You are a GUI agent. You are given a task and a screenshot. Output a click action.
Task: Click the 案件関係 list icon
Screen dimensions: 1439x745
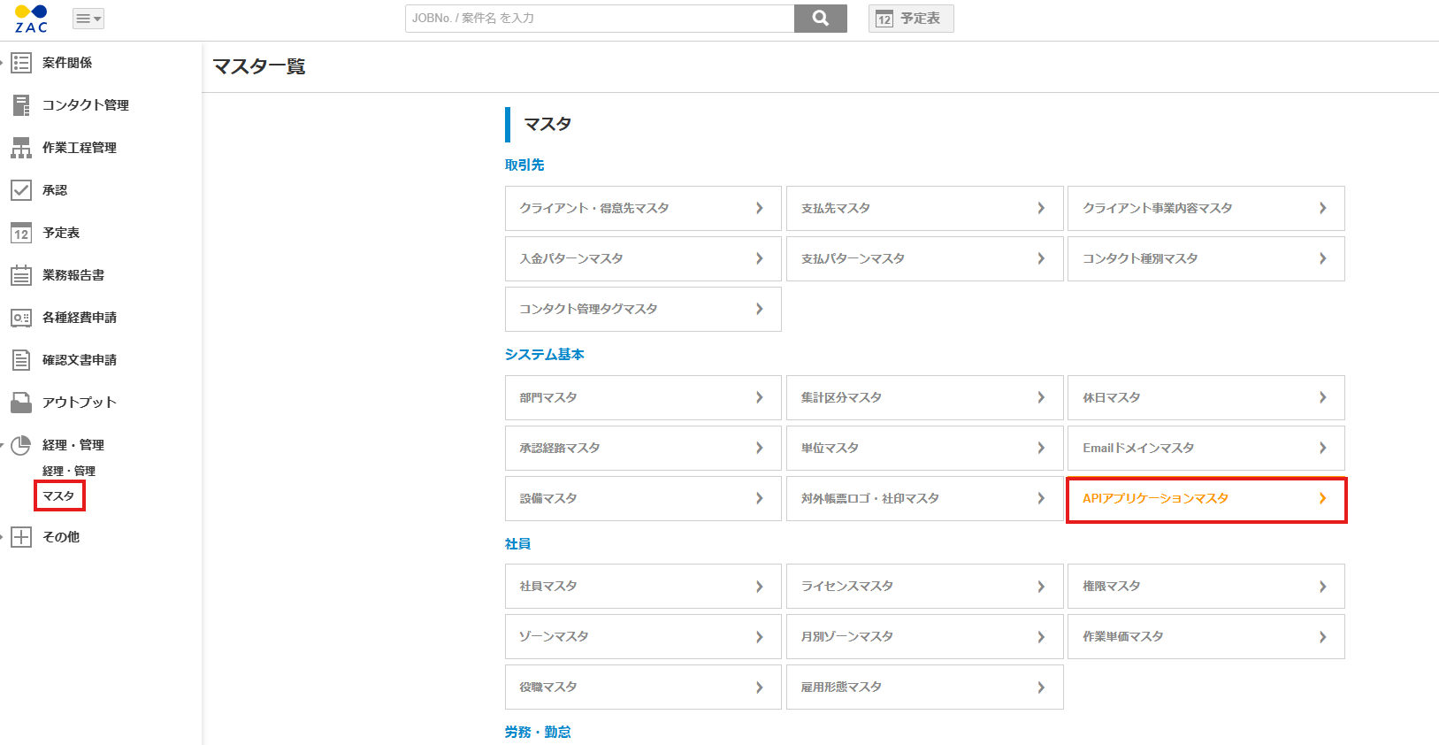(21, 63)
